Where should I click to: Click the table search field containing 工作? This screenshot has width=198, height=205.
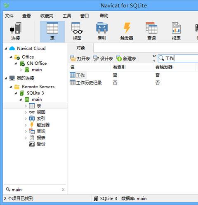pos(178,58)
